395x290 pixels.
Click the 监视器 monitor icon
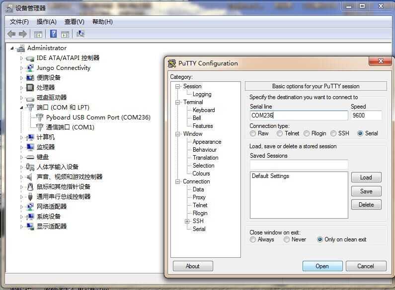30,147
